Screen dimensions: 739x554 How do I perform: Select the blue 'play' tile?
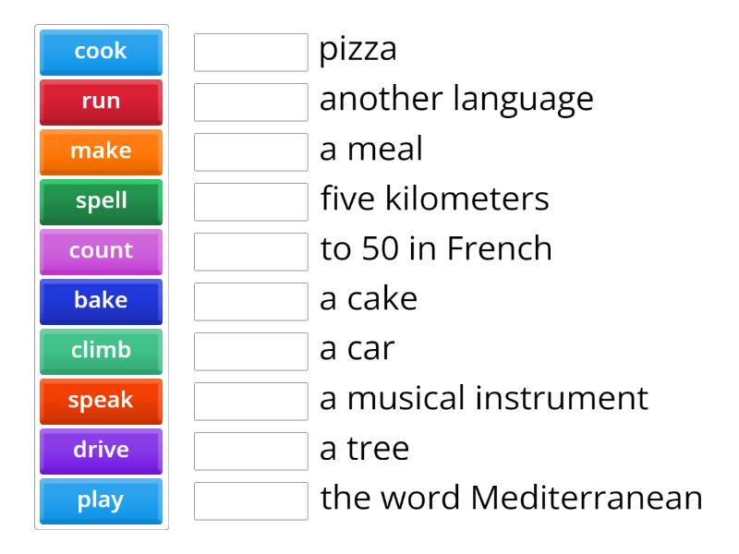point(101,500)
